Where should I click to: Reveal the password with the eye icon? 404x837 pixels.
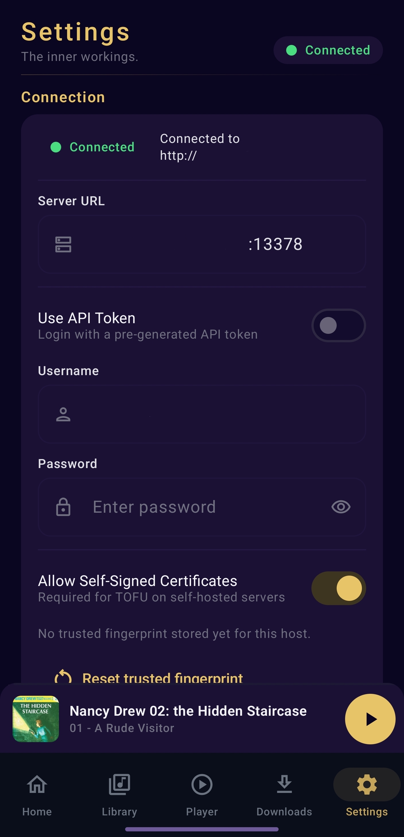[x=340, y=507]
